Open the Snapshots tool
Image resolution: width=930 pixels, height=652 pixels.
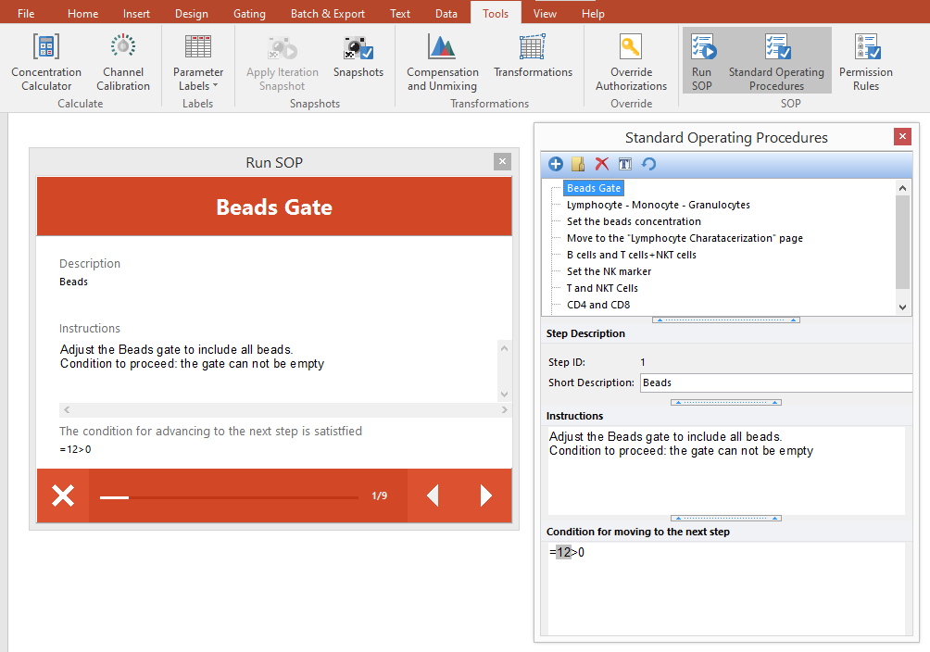pos(358,56)
